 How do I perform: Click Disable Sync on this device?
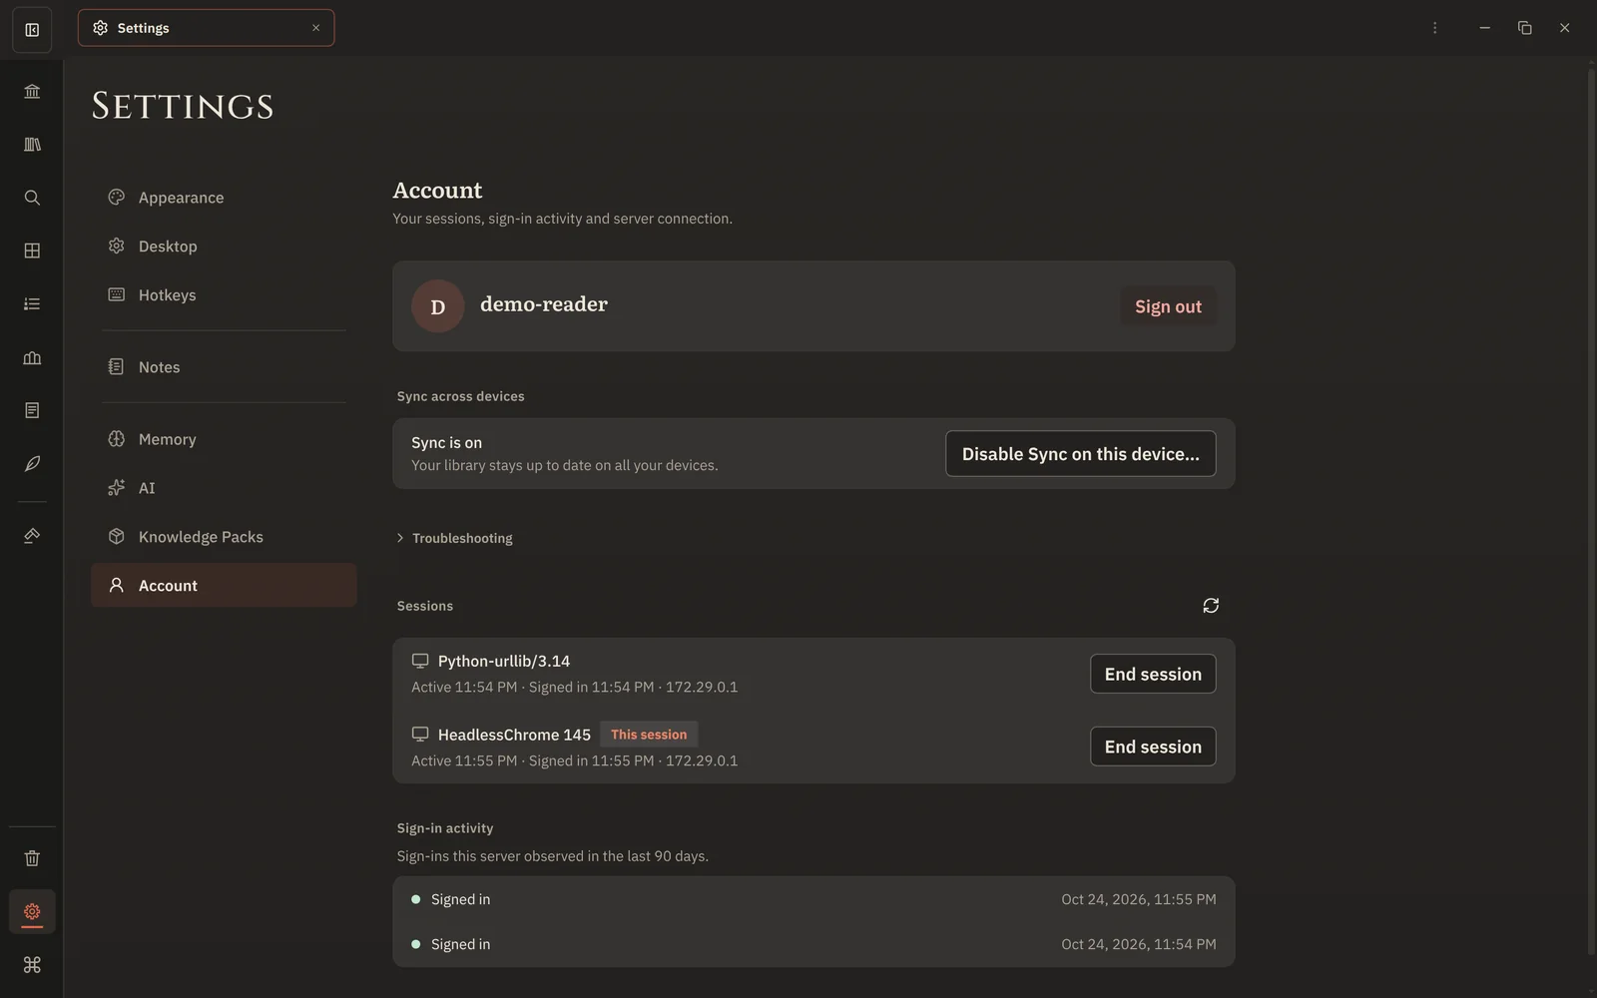tap(1080, 454)
